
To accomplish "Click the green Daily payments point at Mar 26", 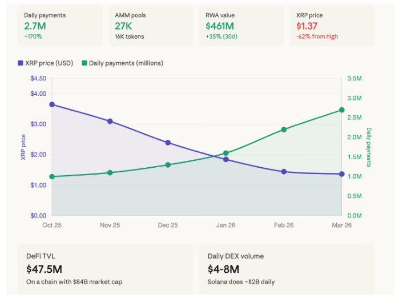I will point(341,110).
